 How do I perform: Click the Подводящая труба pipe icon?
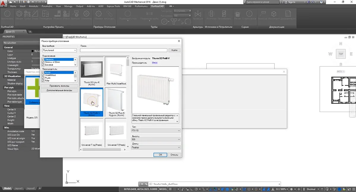point(150,14)
